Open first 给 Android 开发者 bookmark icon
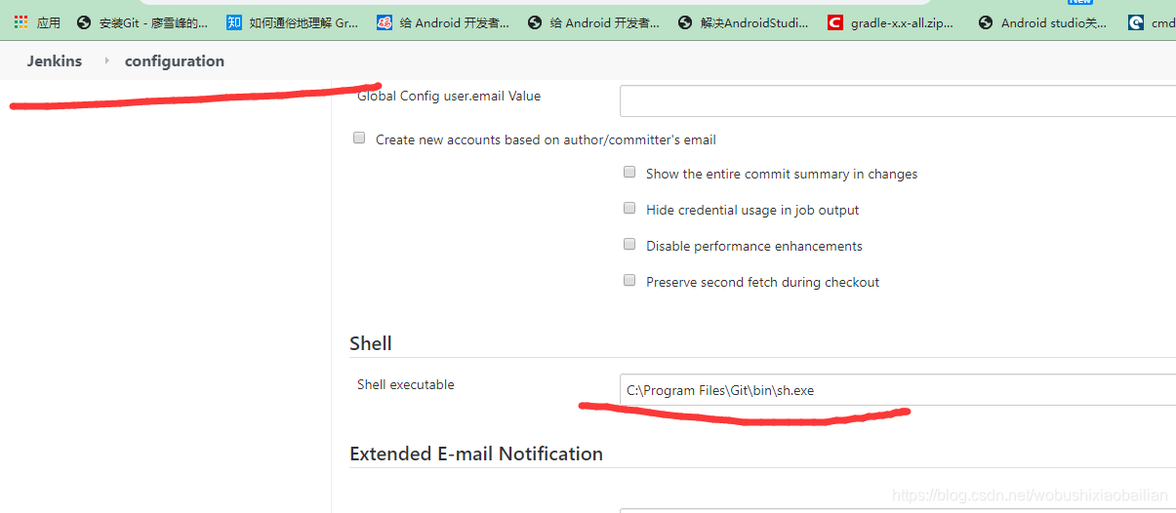The height and width of the screenshot is (513, 1176). [385, 22]
